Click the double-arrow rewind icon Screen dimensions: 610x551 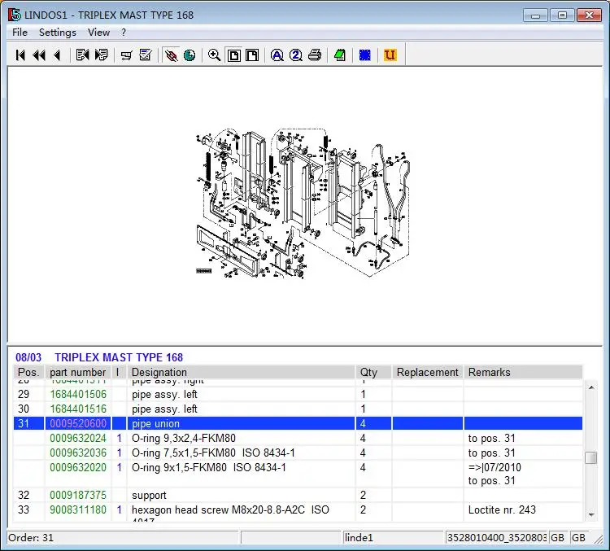[39, 55]
